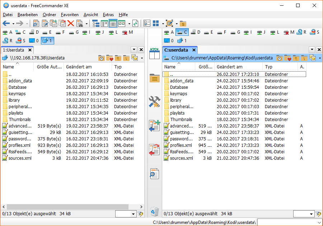Click the quick filter icon in left status bar

(140, 214)
